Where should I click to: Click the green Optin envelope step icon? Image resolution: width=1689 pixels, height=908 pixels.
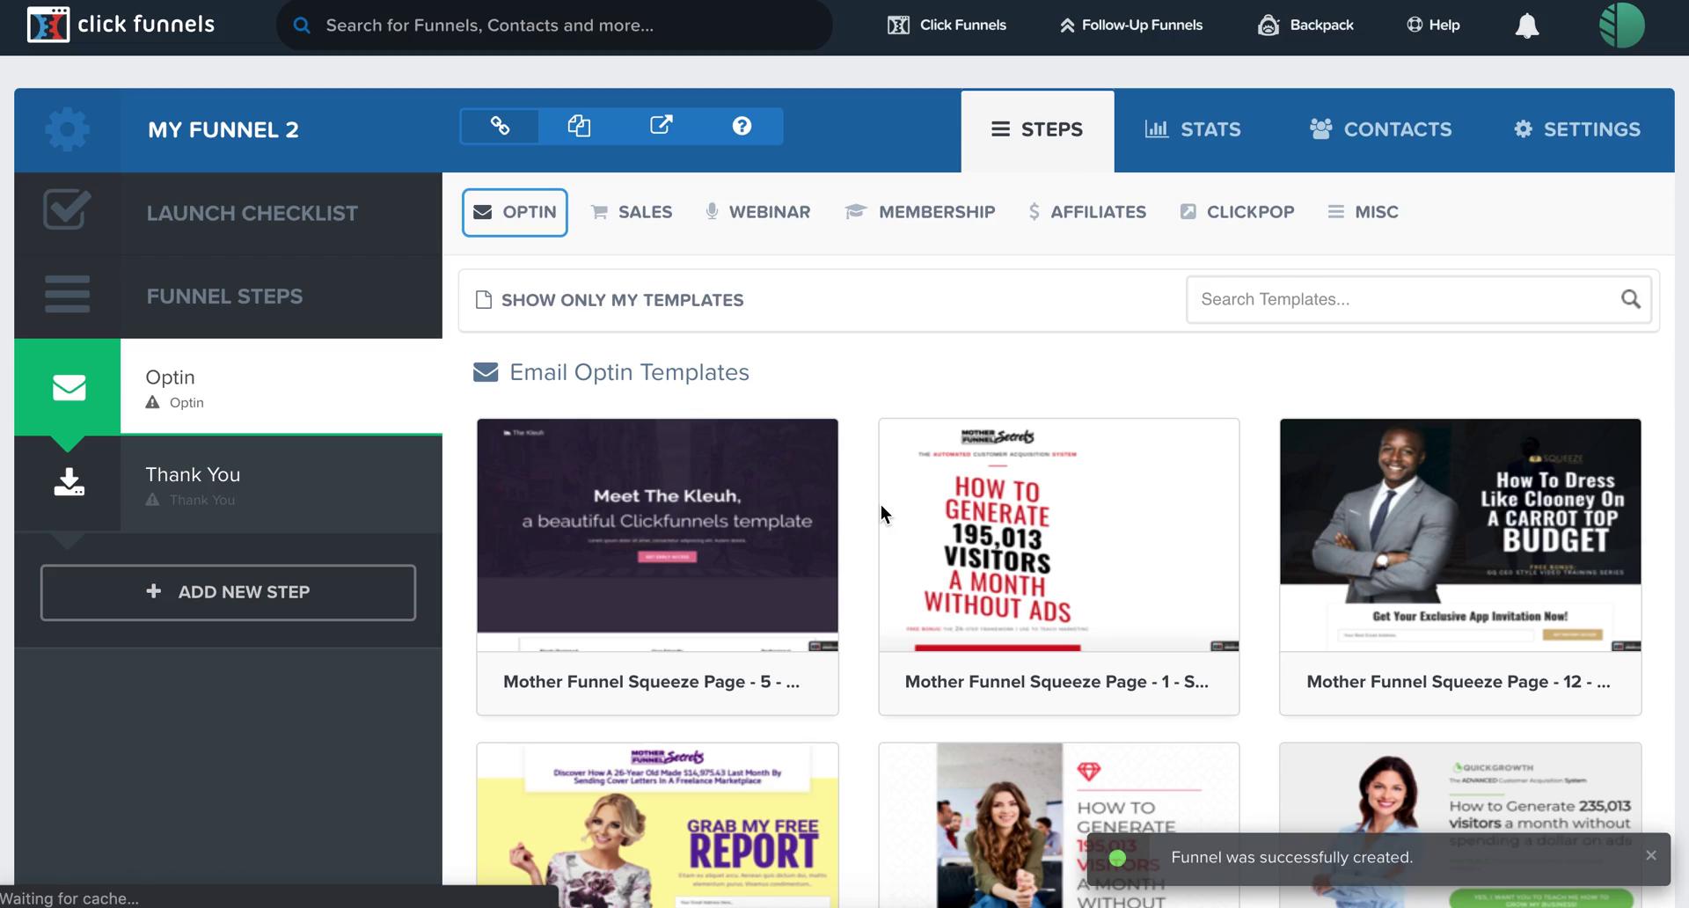click(68, 387)
